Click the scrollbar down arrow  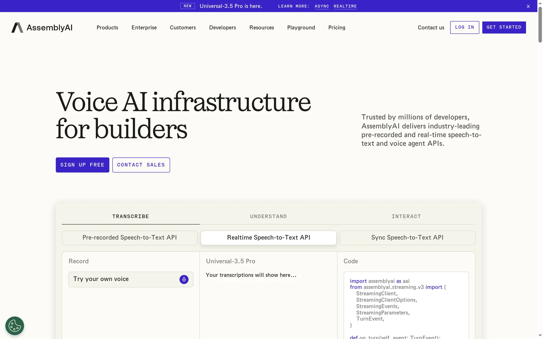[540, 336]
